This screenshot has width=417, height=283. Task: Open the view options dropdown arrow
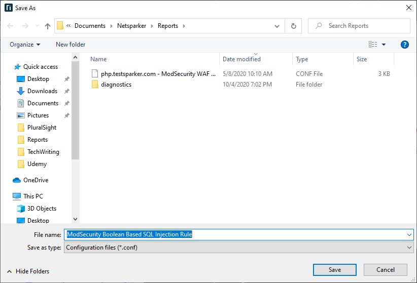384,45
